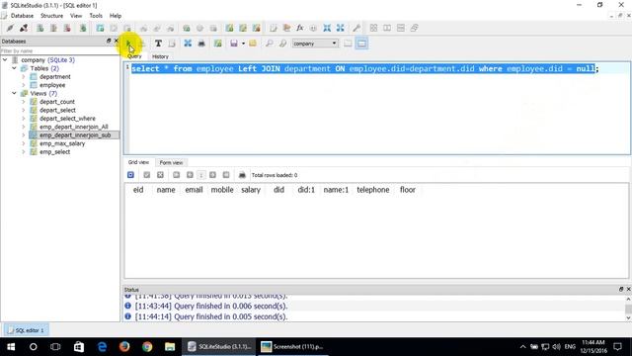Select results below query layout button
632x356 pixels.
tap(362, 44)
